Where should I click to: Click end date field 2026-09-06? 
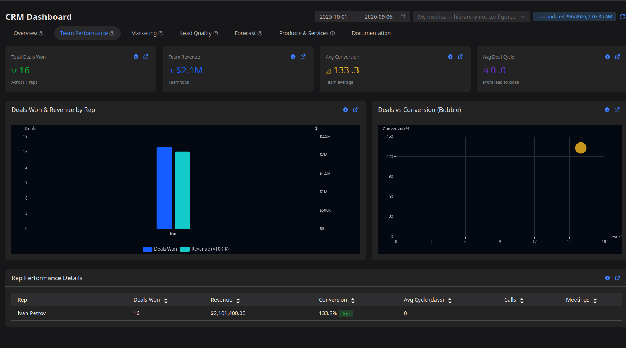click(x=378, y=17)
